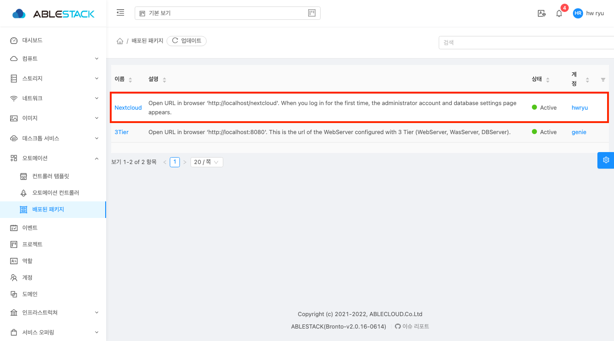Click Active status in 3Tier row
Screen dimensions: 614x341
click(544, 132)
